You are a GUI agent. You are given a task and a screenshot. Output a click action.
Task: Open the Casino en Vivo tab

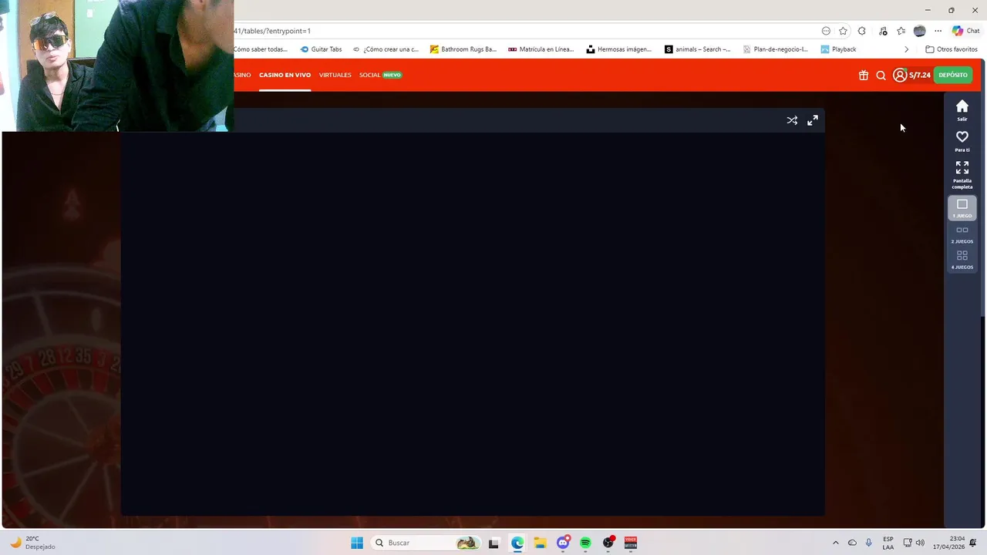(x=285, y=75)
